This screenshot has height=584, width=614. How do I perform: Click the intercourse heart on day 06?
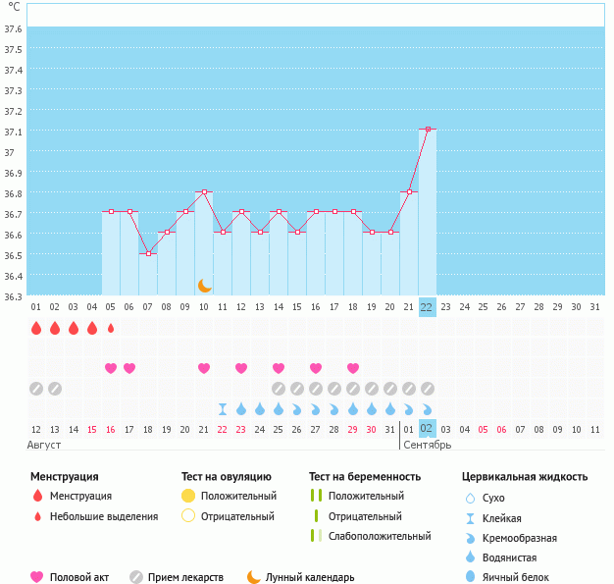pyautogui.click(x=129, y=368)
